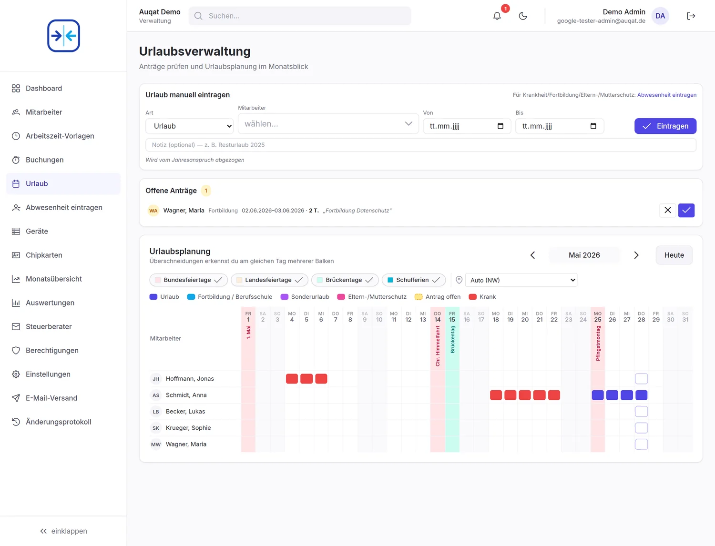Open the Von date picker calendar icon
The height and width of the screenshot is (546, 715).
pyautogui.click(x=500, y=126)
